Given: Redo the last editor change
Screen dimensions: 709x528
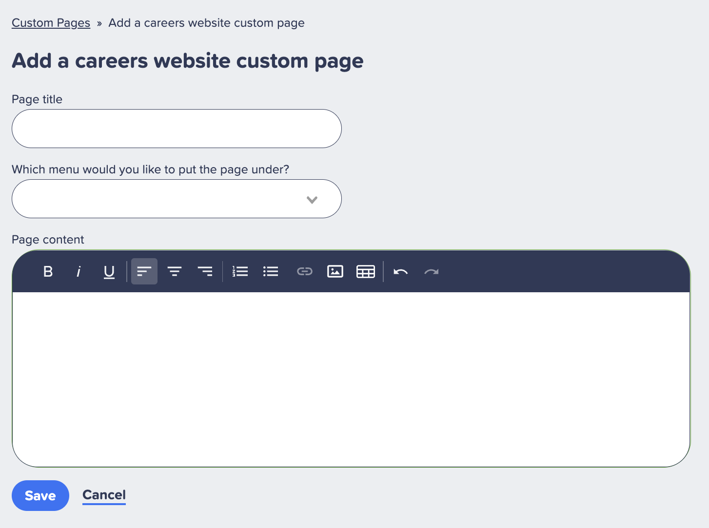Looking at the screenshot, I should point(431,271).
